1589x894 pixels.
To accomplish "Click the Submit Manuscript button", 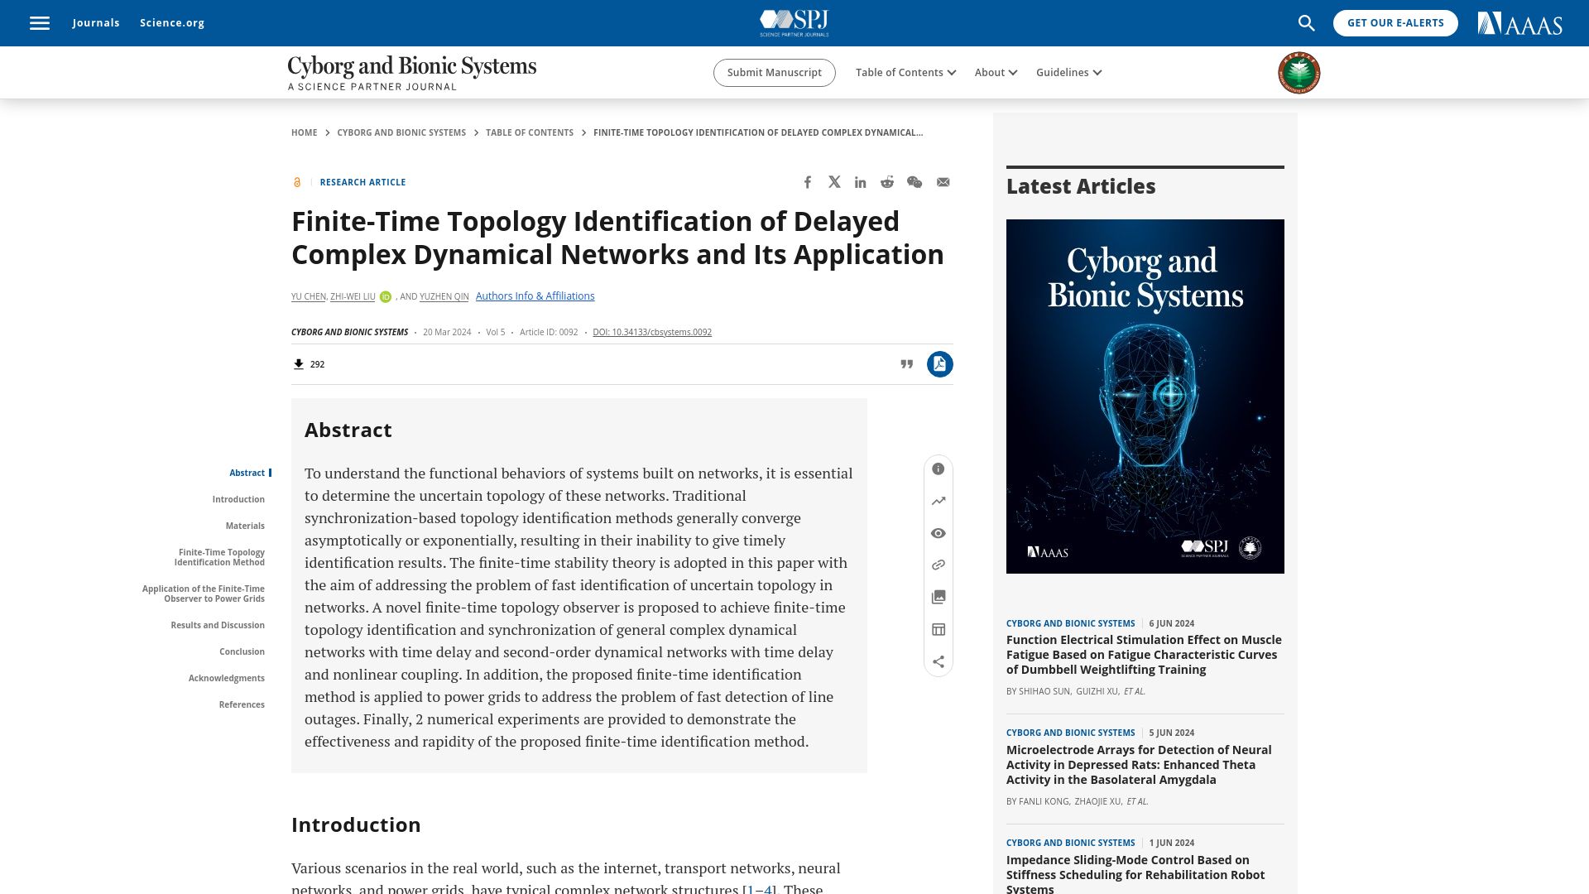I will click(x=775, y=73).
